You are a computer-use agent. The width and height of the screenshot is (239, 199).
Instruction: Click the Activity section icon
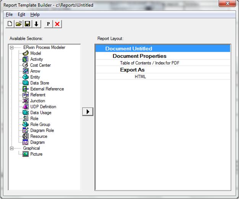pyautogui.click(x=26, y=59)
